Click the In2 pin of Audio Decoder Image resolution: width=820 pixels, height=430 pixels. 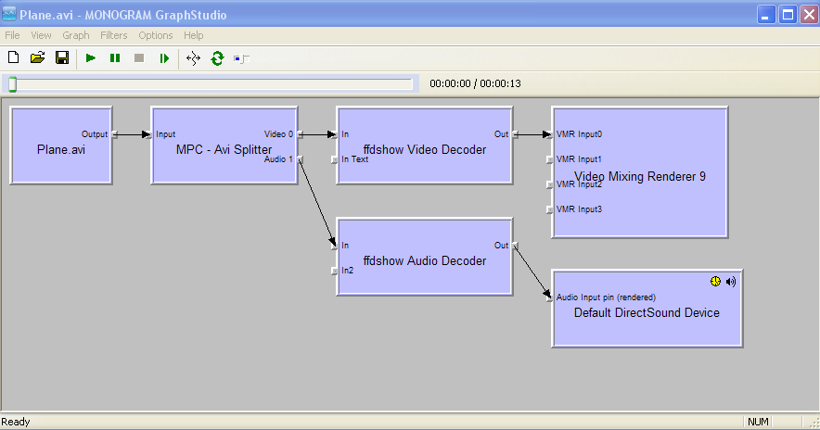[335, 271]
